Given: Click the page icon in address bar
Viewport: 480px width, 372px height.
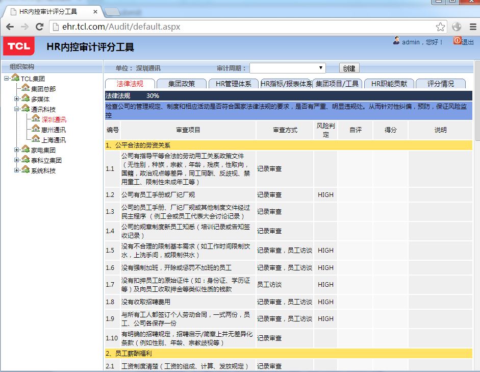Looking at the screenshot, I should coord(56,27).
